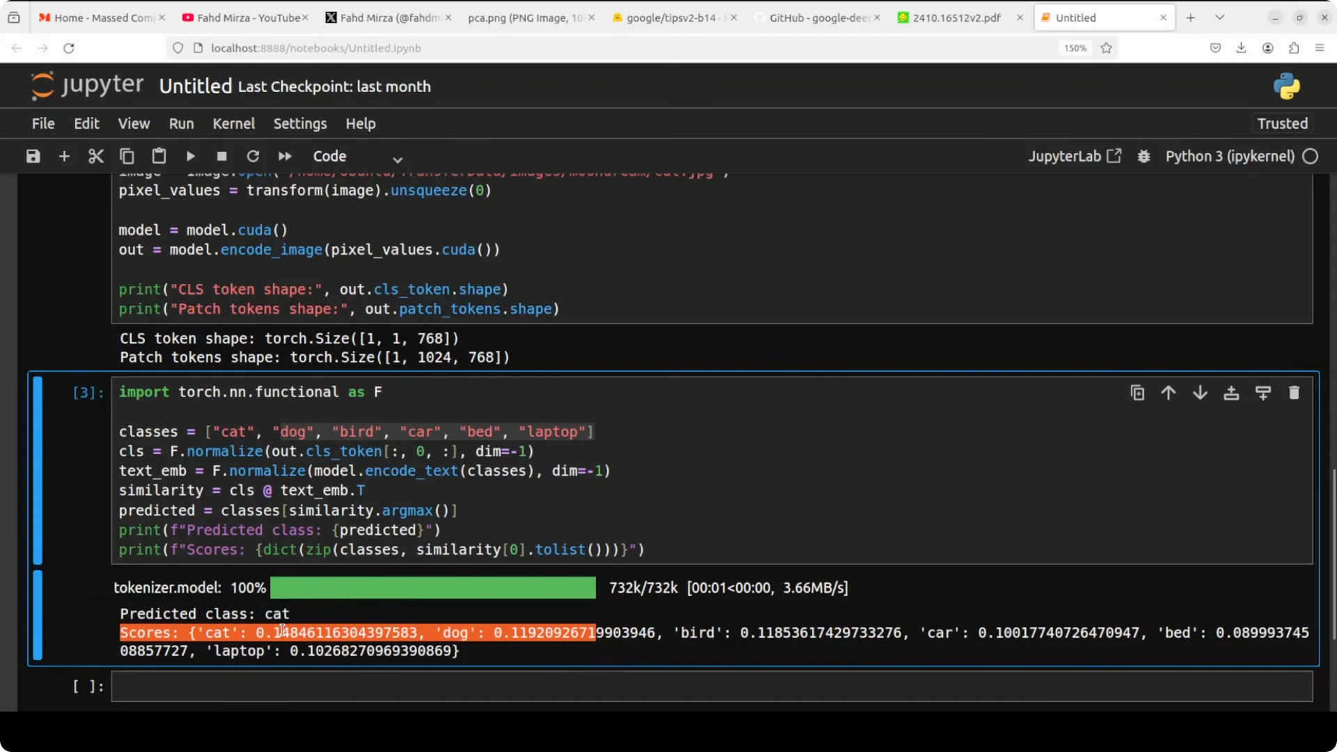Image resolution: width=1337 pixels, height=752 pixels.
Task: Open the Kernel menu
Action: point(233,123)
